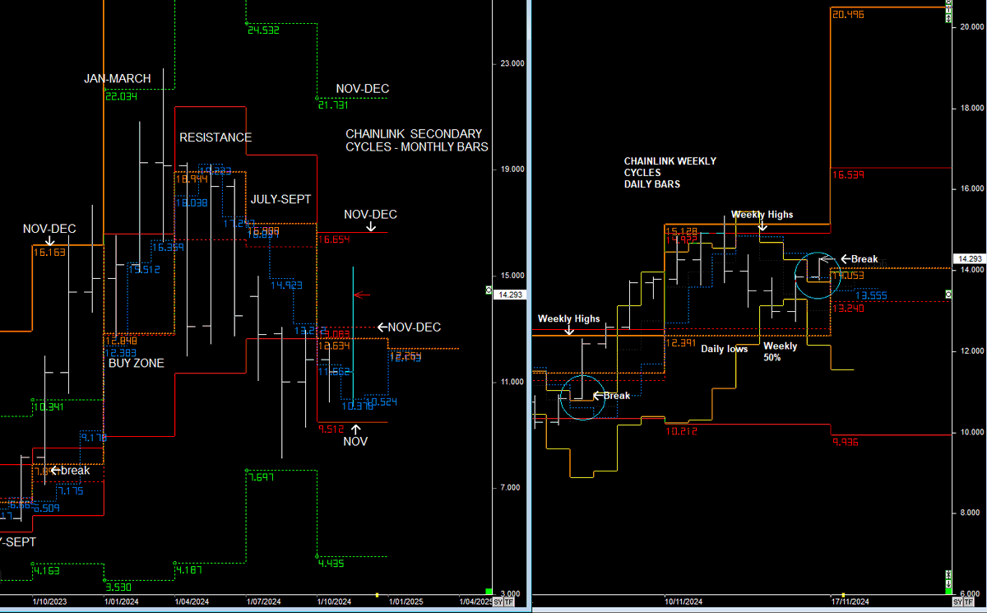
Task: Click the current price tag 14.293 on the monthly chart axis
Action: pos(512,295)
